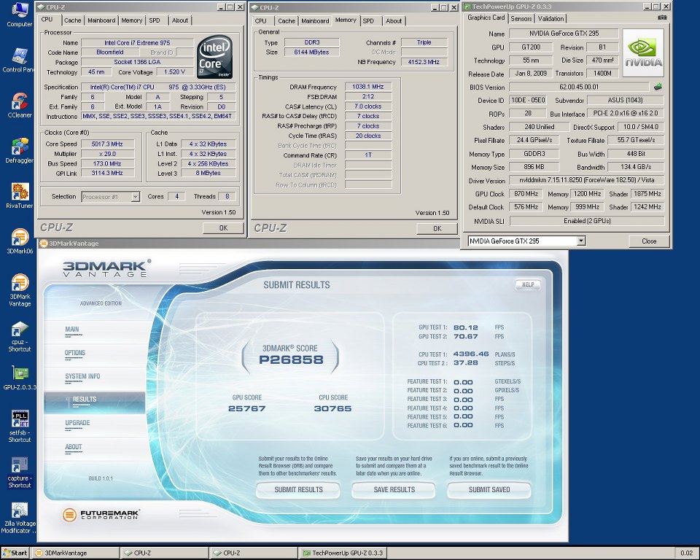Click the DRAM Frequency value field
Viewport: 700px width, 560px height.
368,87
